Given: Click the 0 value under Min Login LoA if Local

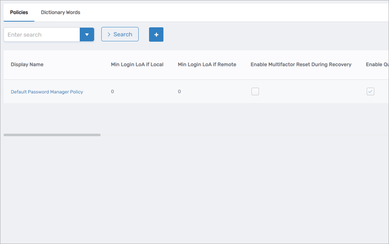Looking at the screenshot, I should (112, 91).
